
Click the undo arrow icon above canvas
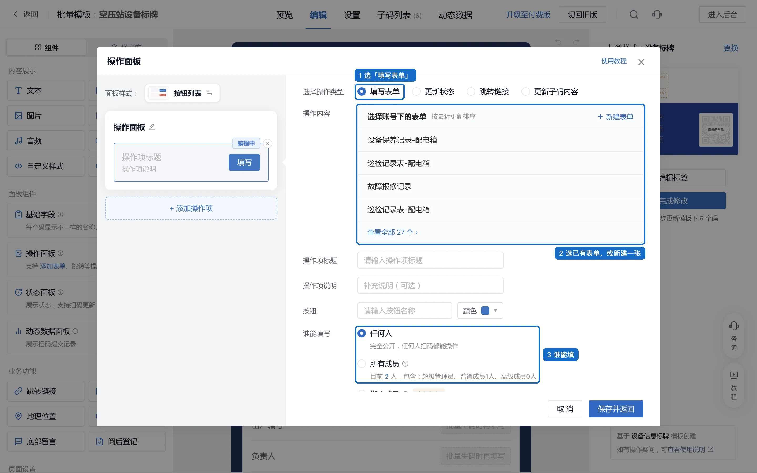[558, 42]
